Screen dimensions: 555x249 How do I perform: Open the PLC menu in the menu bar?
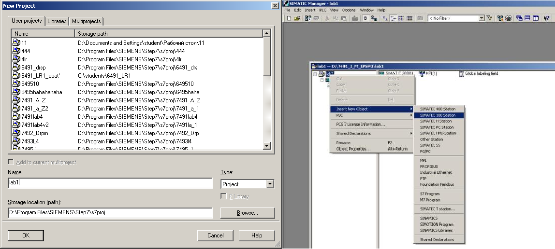pos(322,10)
